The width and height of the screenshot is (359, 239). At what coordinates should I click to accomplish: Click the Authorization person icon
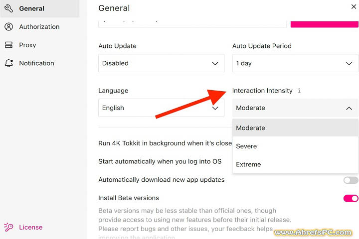8,27
